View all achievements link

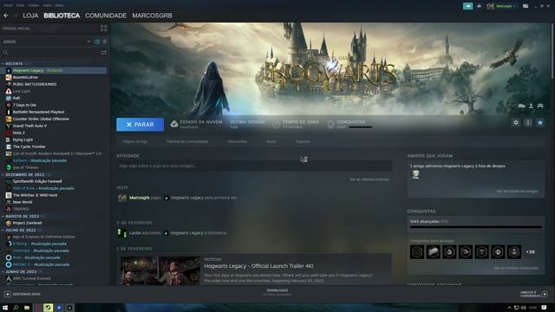pyautogui.click(x=516, y=268)
